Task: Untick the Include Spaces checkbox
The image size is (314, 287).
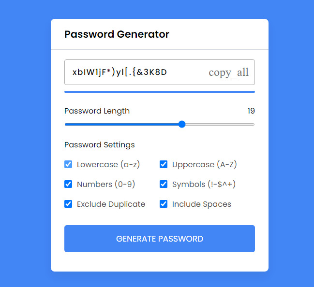Action: point(164,204)
